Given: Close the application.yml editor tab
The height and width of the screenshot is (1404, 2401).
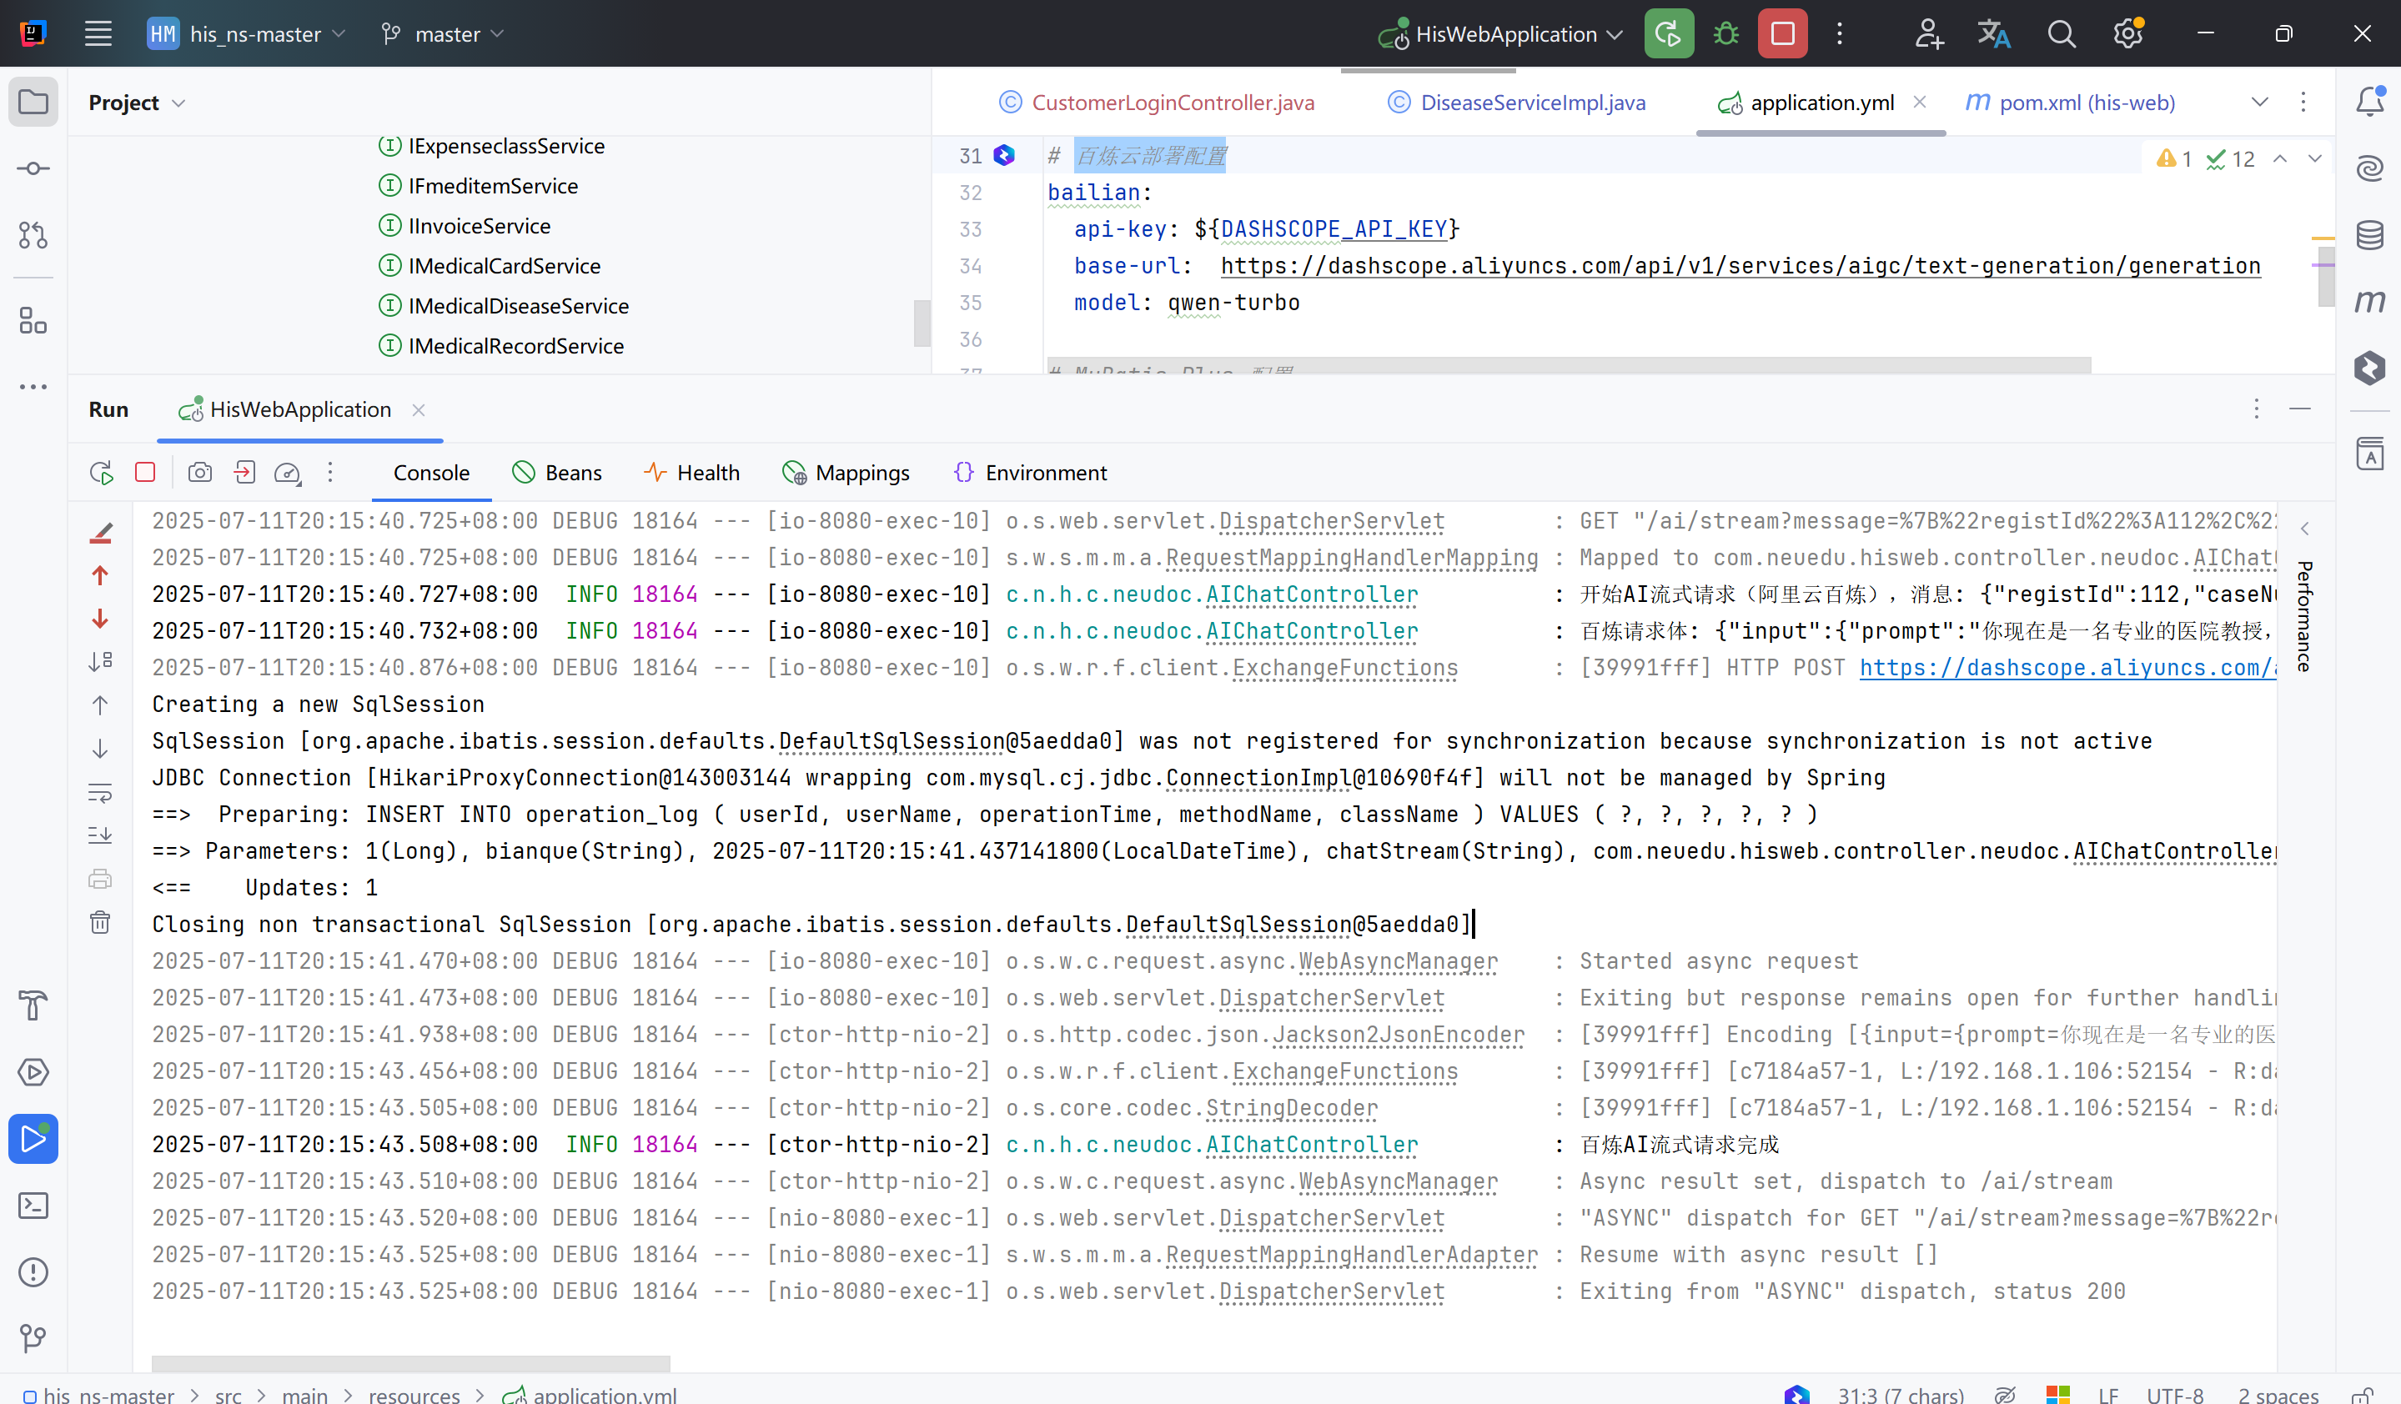Looking at the screenshot, I should (x=1920, y=102).
